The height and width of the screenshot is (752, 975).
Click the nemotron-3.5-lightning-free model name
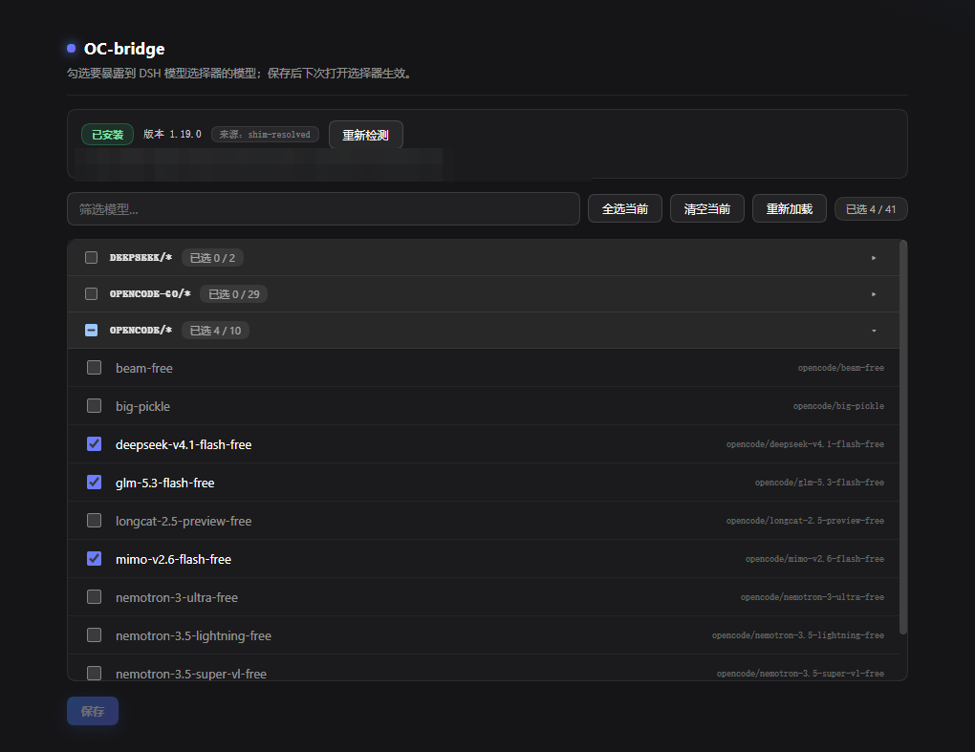tap(193, 635)
